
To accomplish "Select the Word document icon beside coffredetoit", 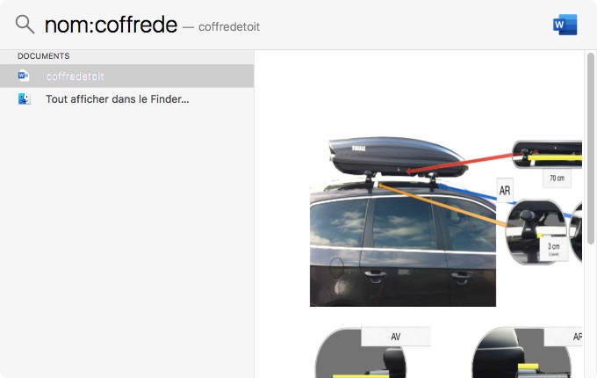I will pyautogui.click(x=24, y=76).
